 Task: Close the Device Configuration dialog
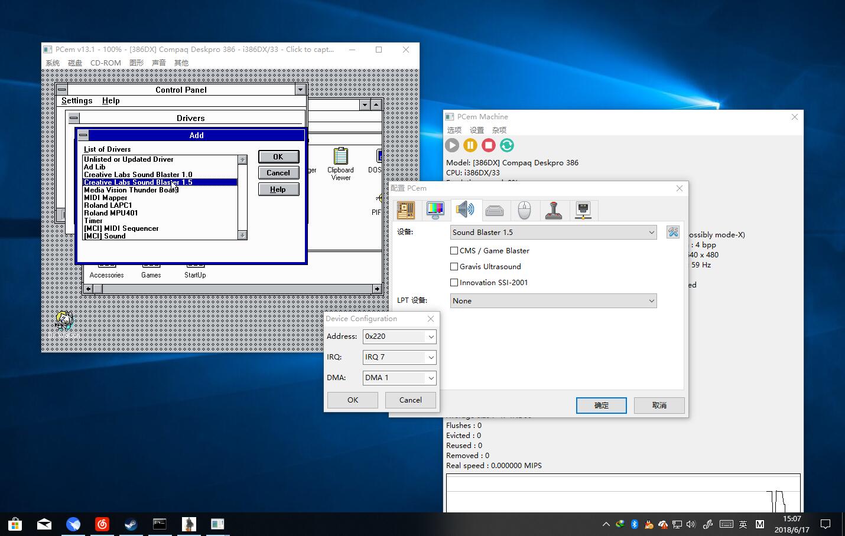[431, 319]
